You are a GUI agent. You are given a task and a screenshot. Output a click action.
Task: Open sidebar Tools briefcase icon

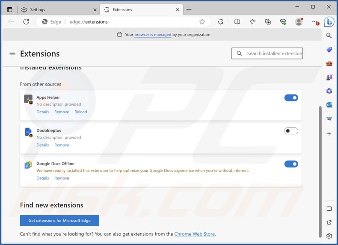(329, 64)
